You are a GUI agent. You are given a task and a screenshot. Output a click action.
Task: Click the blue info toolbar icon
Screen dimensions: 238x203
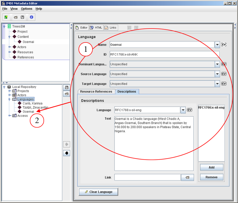[32, 17]
